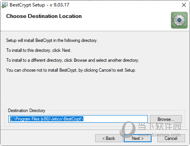Click the circular watermark logo near Browse
This screenshot has height=146, width=190.
click(x=128, y=129)
